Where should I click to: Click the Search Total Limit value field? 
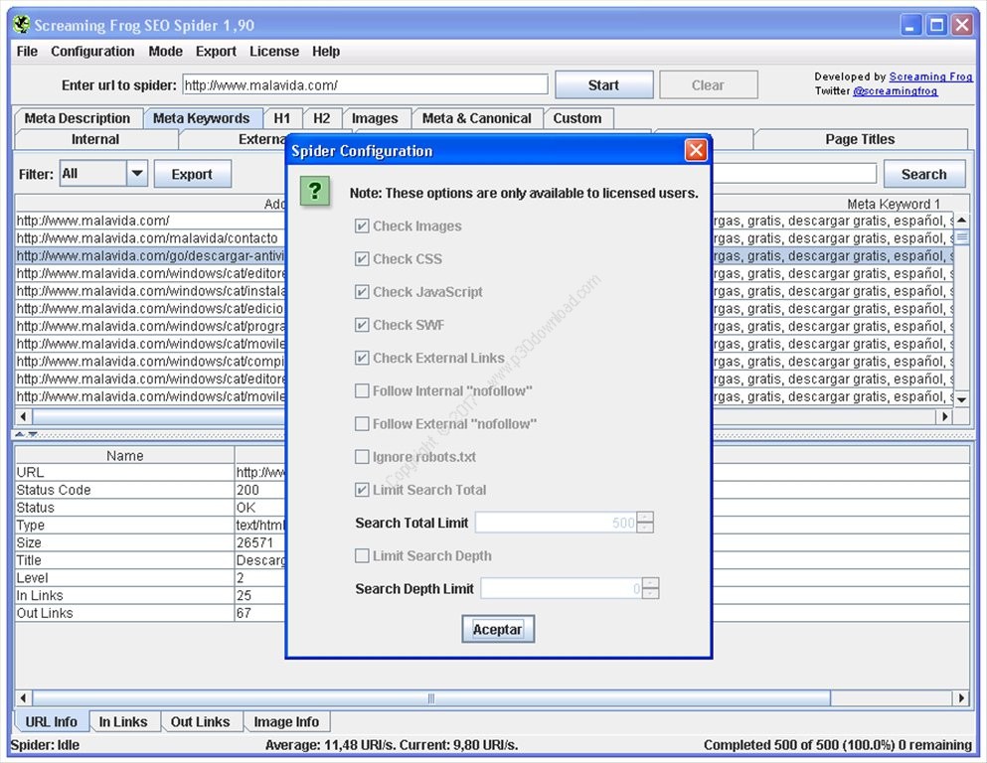coord(556,523)
